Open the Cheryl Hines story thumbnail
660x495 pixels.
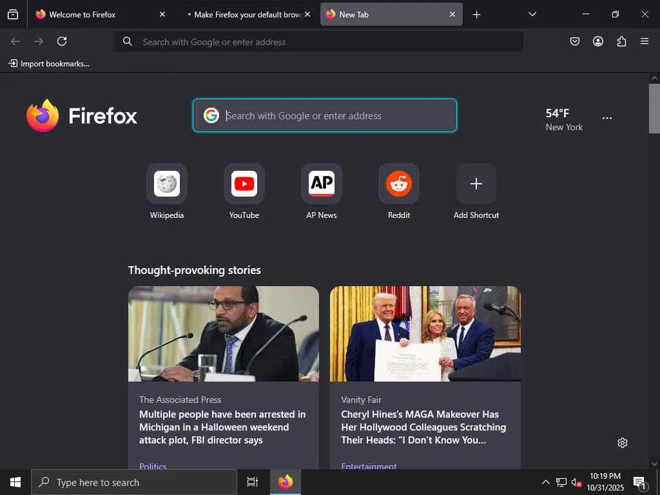pyautogui.click(x=425, y=334)
